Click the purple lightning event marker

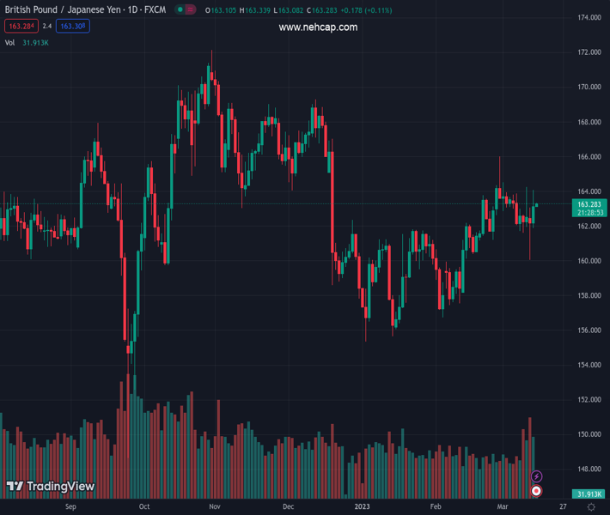click(x=536, y=476)
